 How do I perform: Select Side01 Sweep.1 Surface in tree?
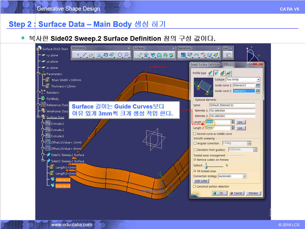tap(67, 155)
